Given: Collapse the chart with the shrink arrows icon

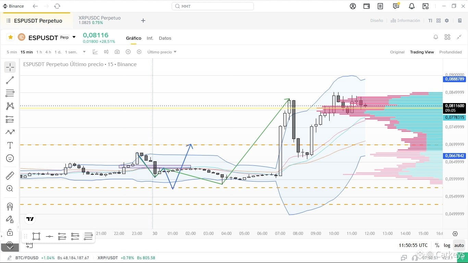Looking at the screenshot, I should pos(459,37).
